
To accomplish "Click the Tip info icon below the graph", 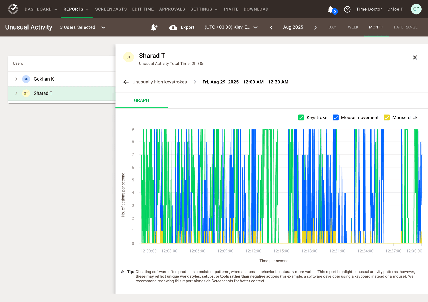I will (122, 272).
